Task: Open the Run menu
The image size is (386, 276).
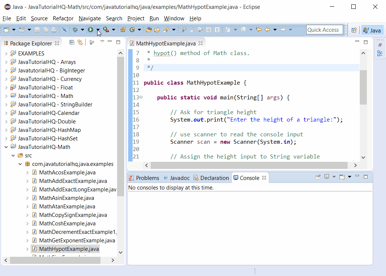Action: tap(154, 18)
